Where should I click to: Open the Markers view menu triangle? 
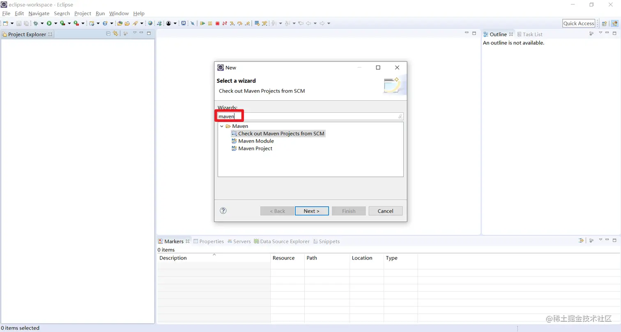tap(600, 240)
